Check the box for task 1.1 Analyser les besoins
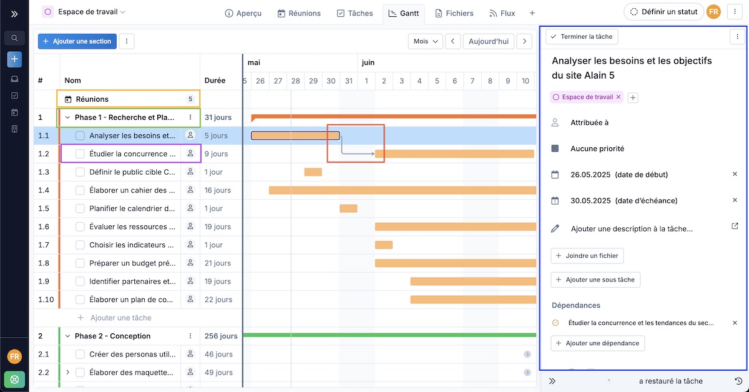The height and width of the screenshot is (392, 749). [80, 135]
